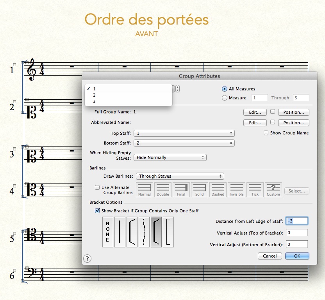
Task: Pick the thick straight line bracket style
Action: (120, 232)
